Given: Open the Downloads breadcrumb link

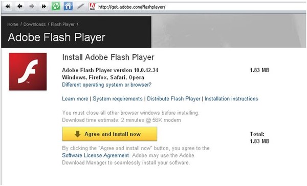Looking at the screenshot, I should click(34, 24).
